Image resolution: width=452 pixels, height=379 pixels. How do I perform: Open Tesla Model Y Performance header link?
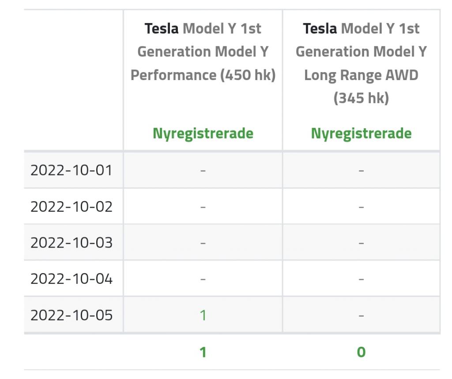coord(203,52)
